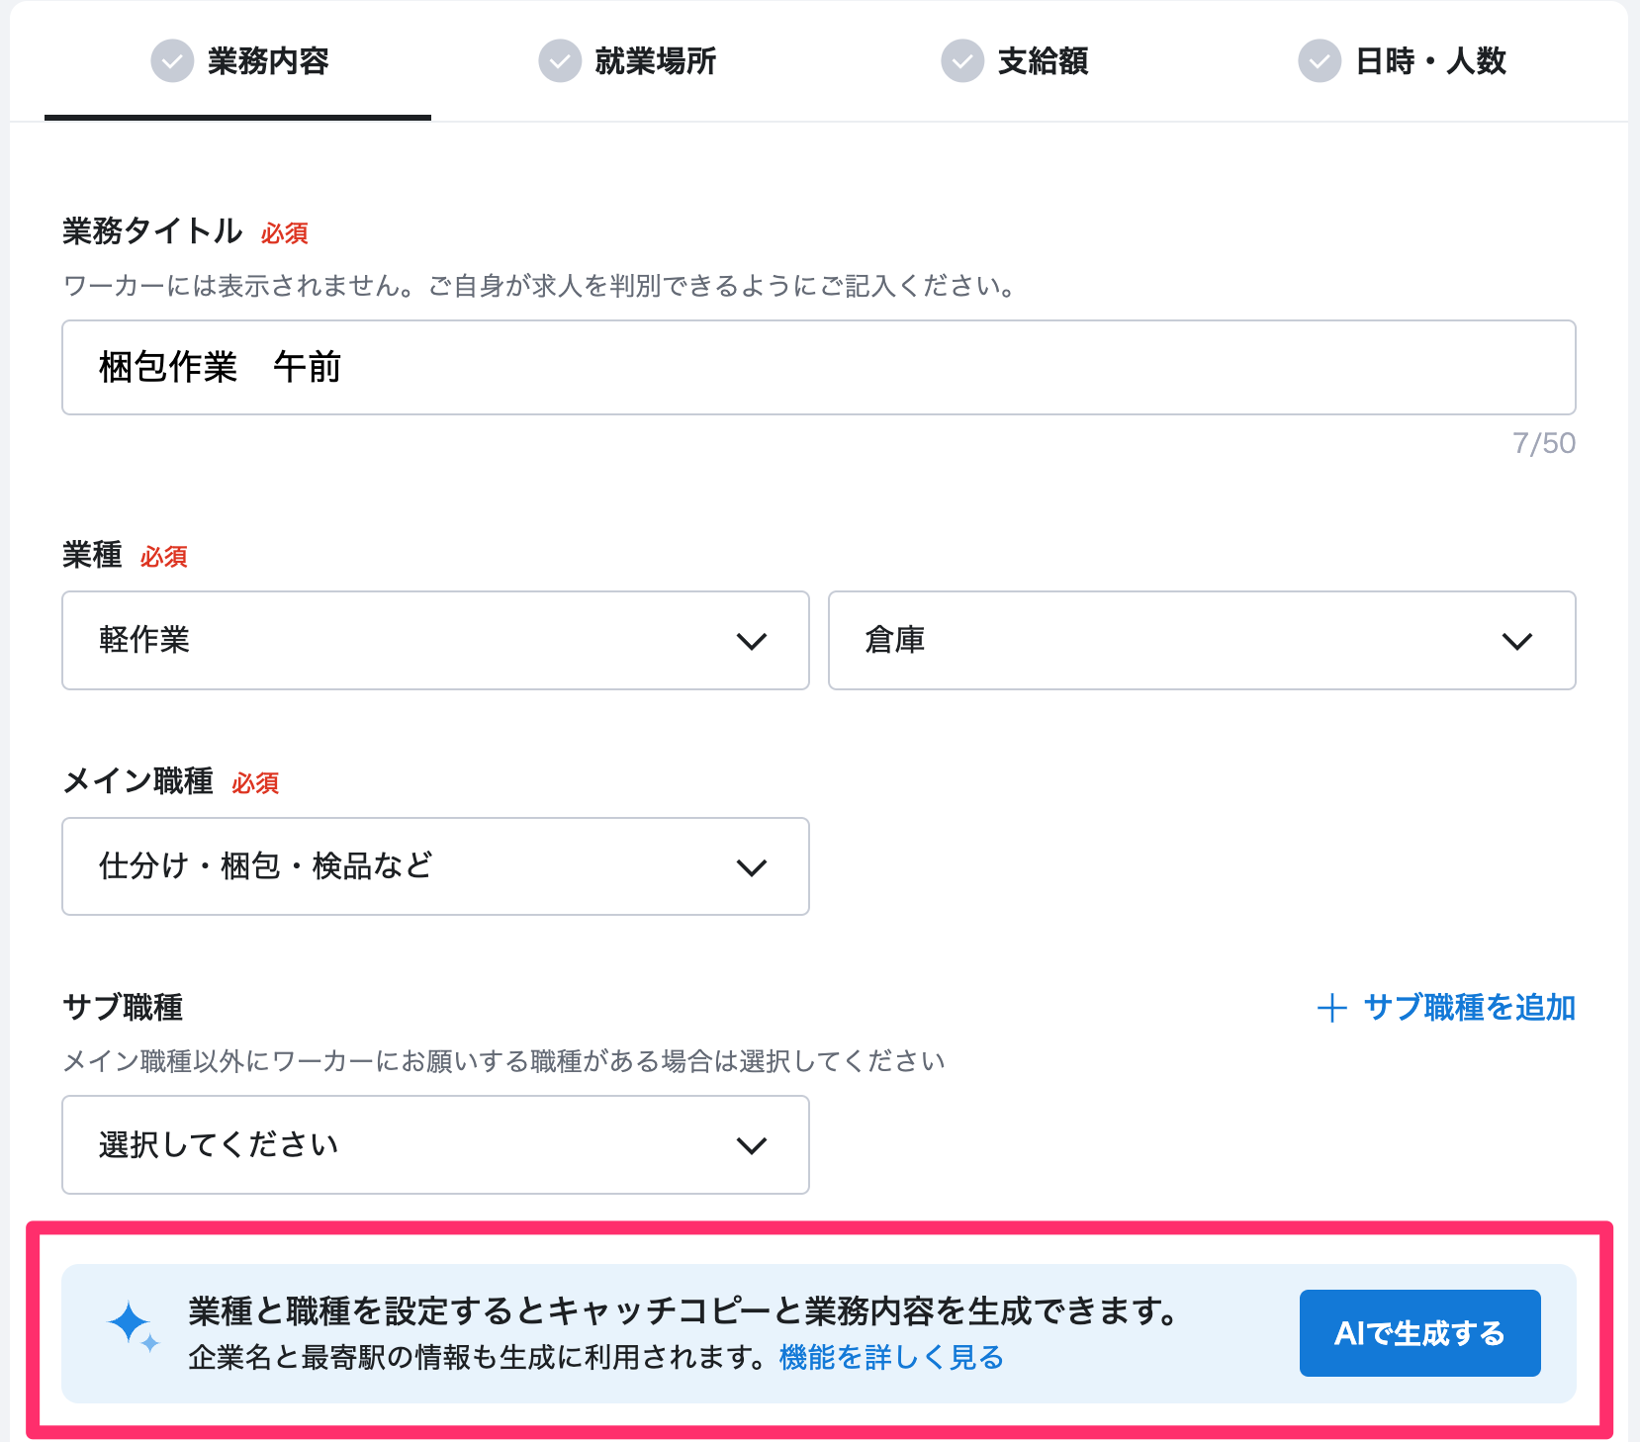This screenshot has width=1640, height=1442.
Task: Select the 業務内容 tab
Action: (267, 61)
